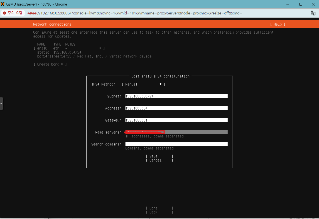Screen dimensions: 319x219
Task: Focus the Subnet input field
Action: click(176, 96)
